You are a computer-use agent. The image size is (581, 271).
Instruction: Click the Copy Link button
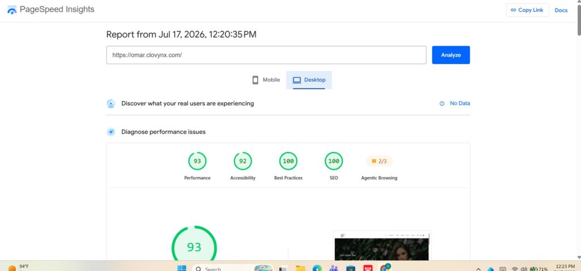pos(527,10)
